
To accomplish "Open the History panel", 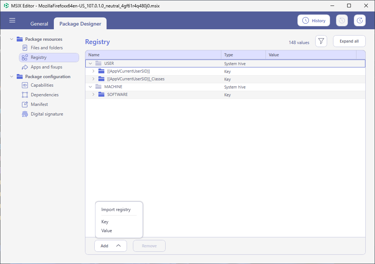I will pyautogui.click(x=313, y=20).
